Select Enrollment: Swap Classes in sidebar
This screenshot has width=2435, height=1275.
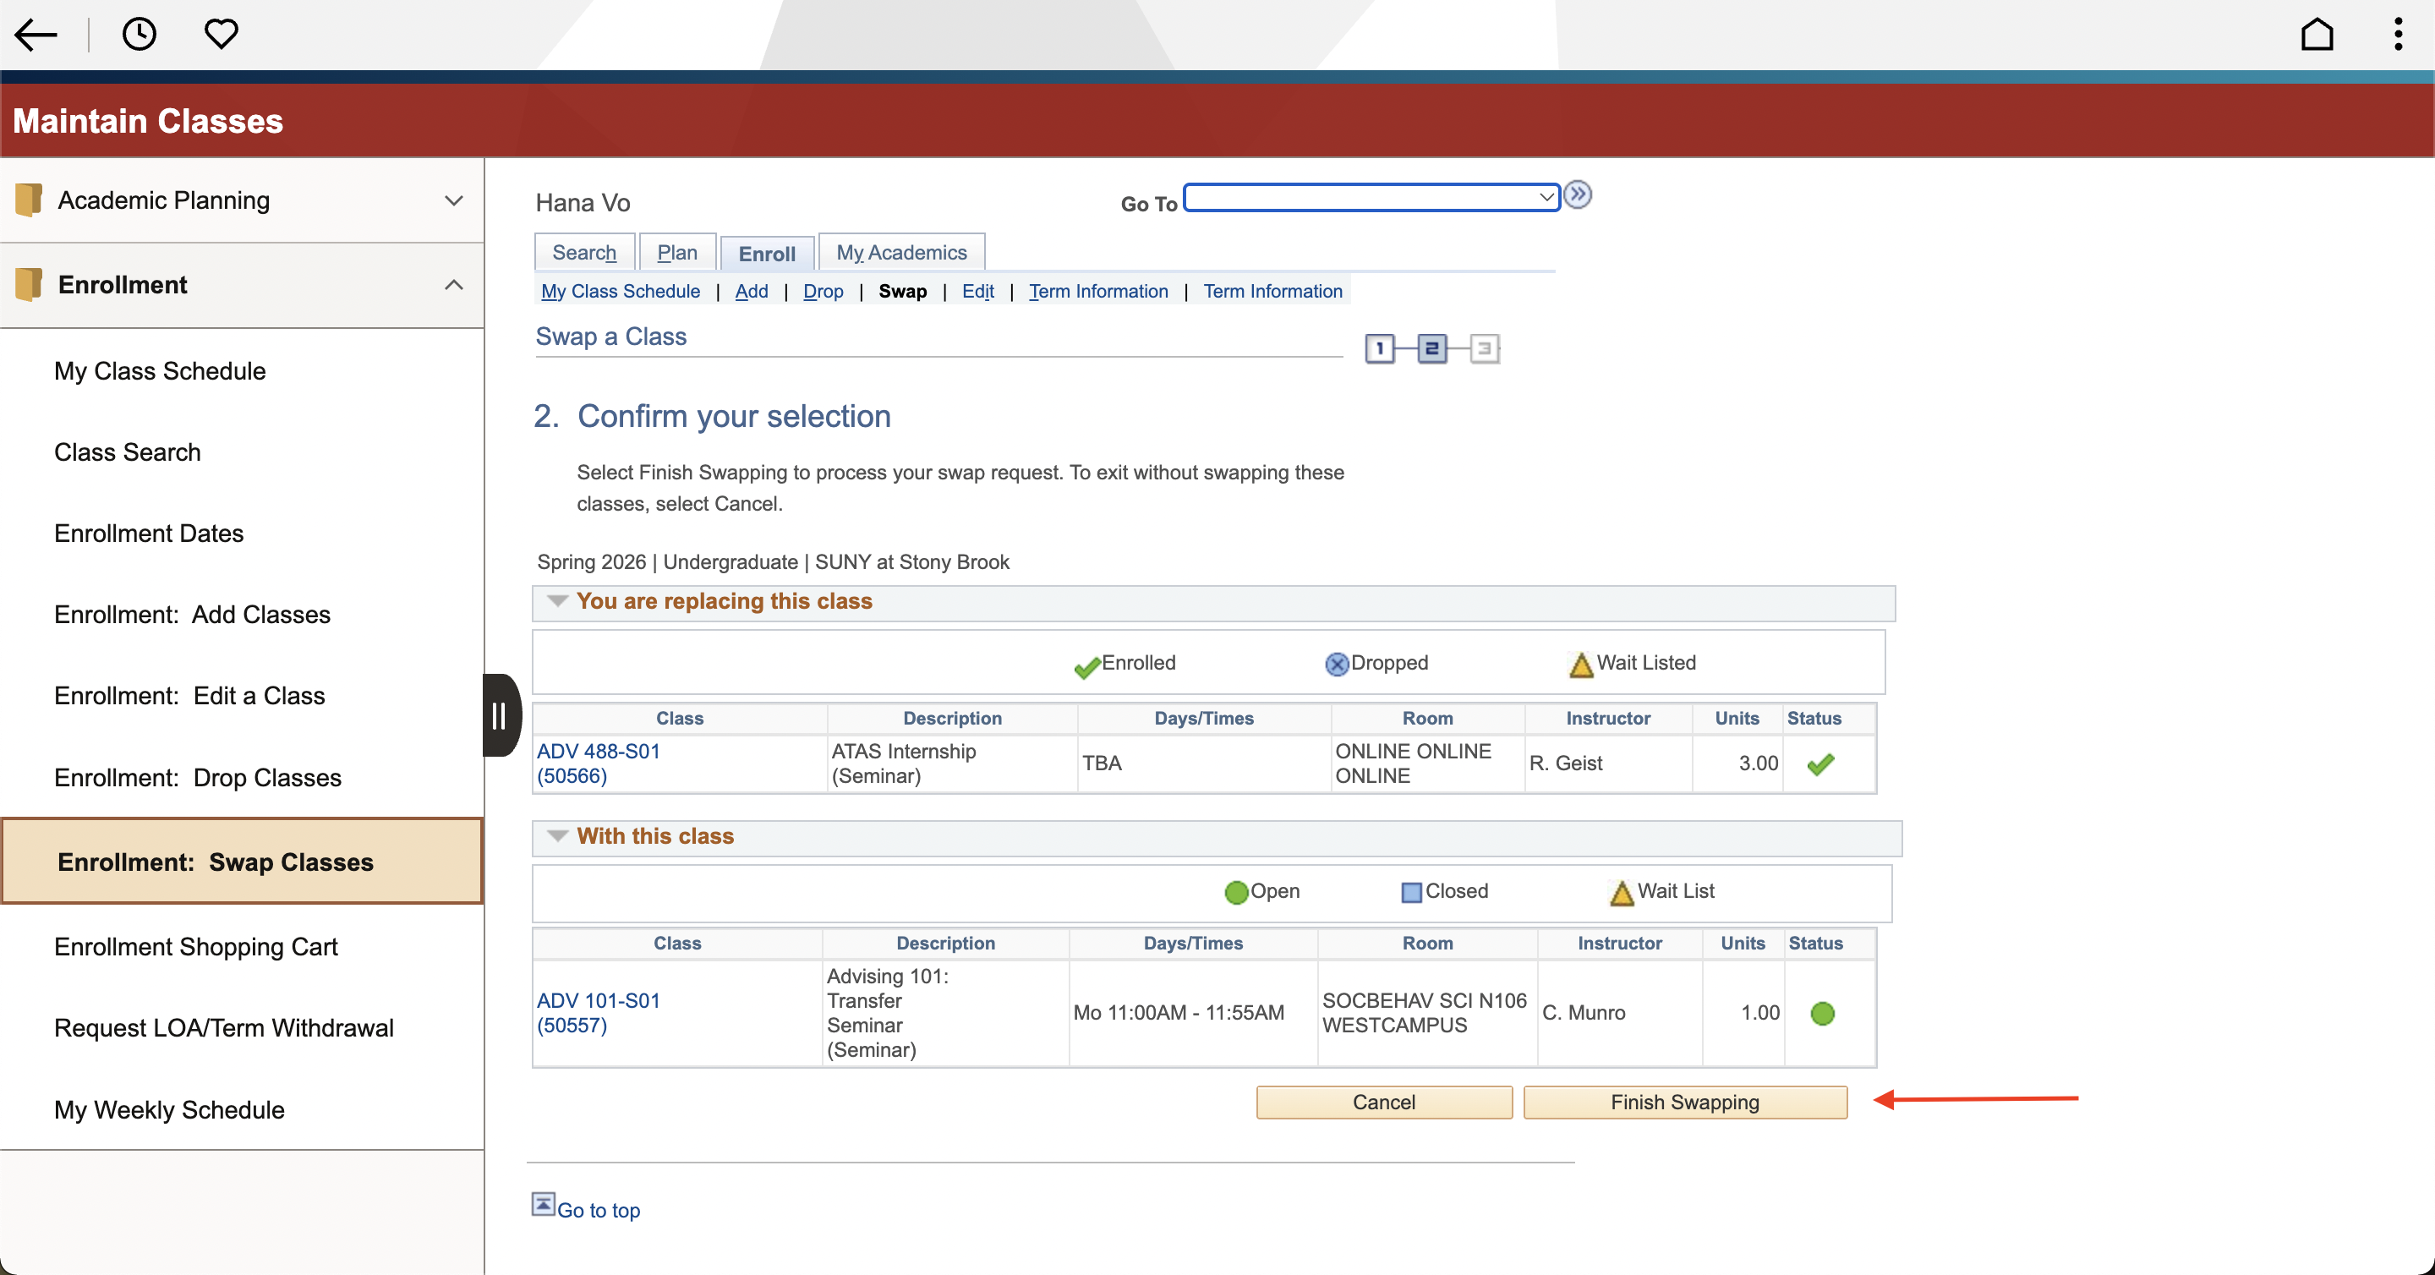tap(242, 861)
